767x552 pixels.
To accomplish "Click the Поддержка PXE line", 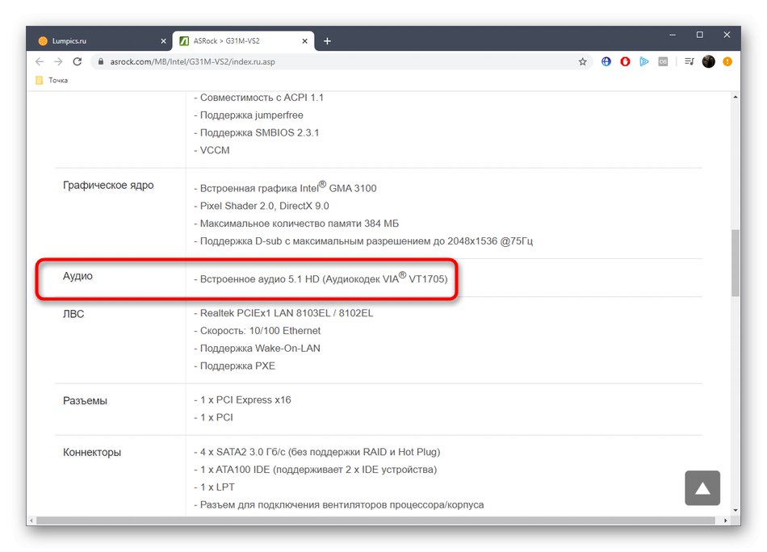I will [x=235, y=366].
